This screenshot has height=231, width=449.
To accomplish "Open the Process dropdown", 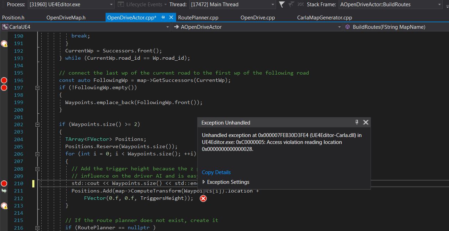I will 111,5.
